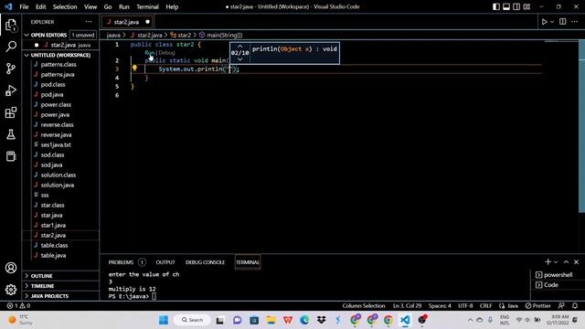
Task: Open Explorer Views and More Actions ellipsis
Action: coord(89,22)
